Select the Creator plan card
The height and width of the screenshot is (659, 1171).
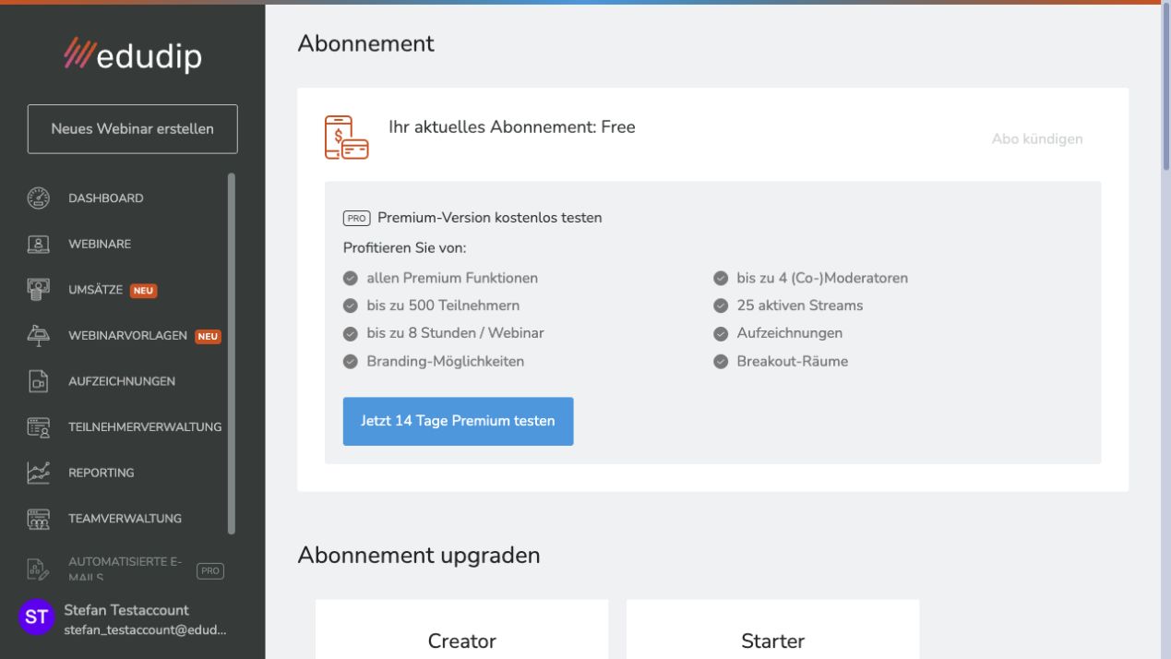click(x=461, y=629)
